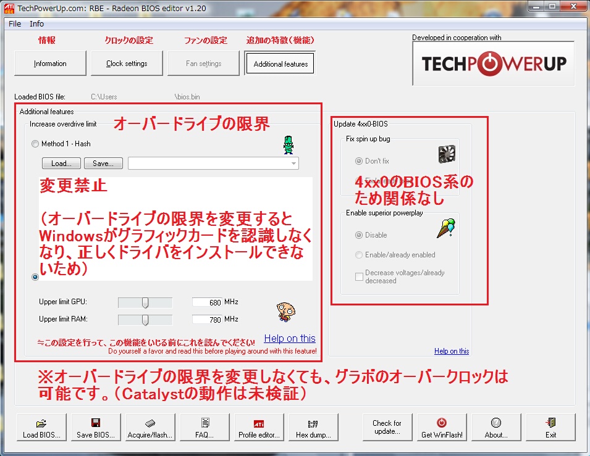Viewport: 590px width, 456px height.
Task: Select the Don't fix radio option
Action: [359, 161]
